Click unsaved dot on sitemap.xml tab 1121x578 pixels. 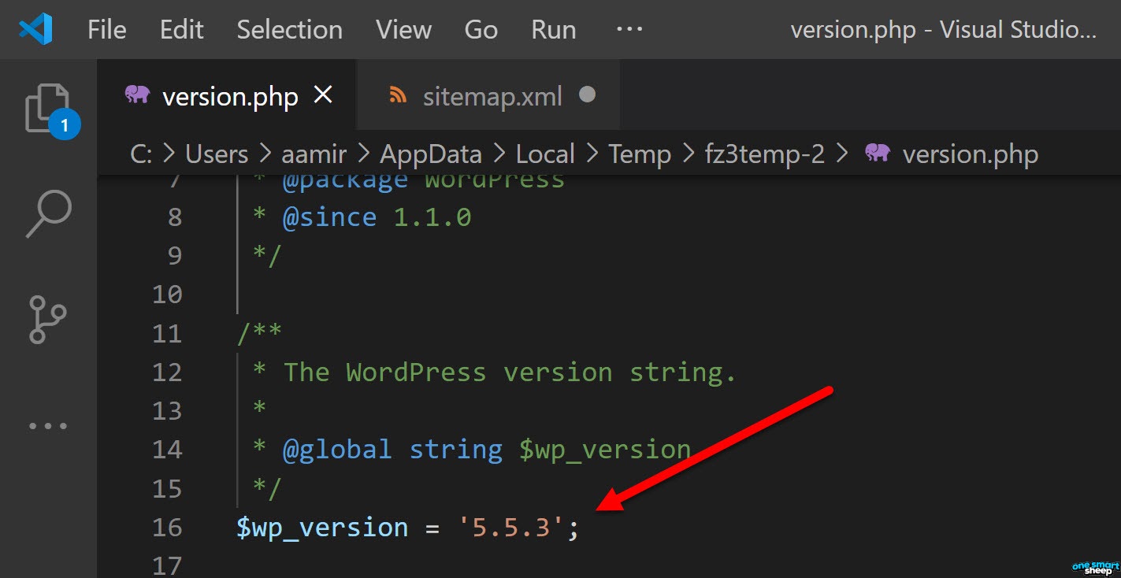point(587,95)
